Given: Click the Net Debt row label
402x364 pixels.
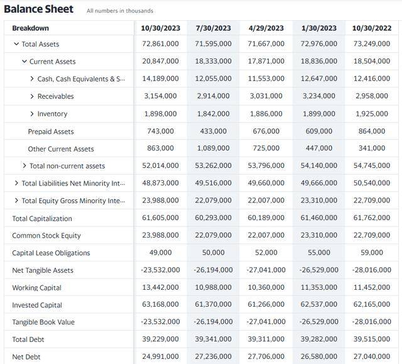Looking at the screenshot, I should tap(26, 357).
